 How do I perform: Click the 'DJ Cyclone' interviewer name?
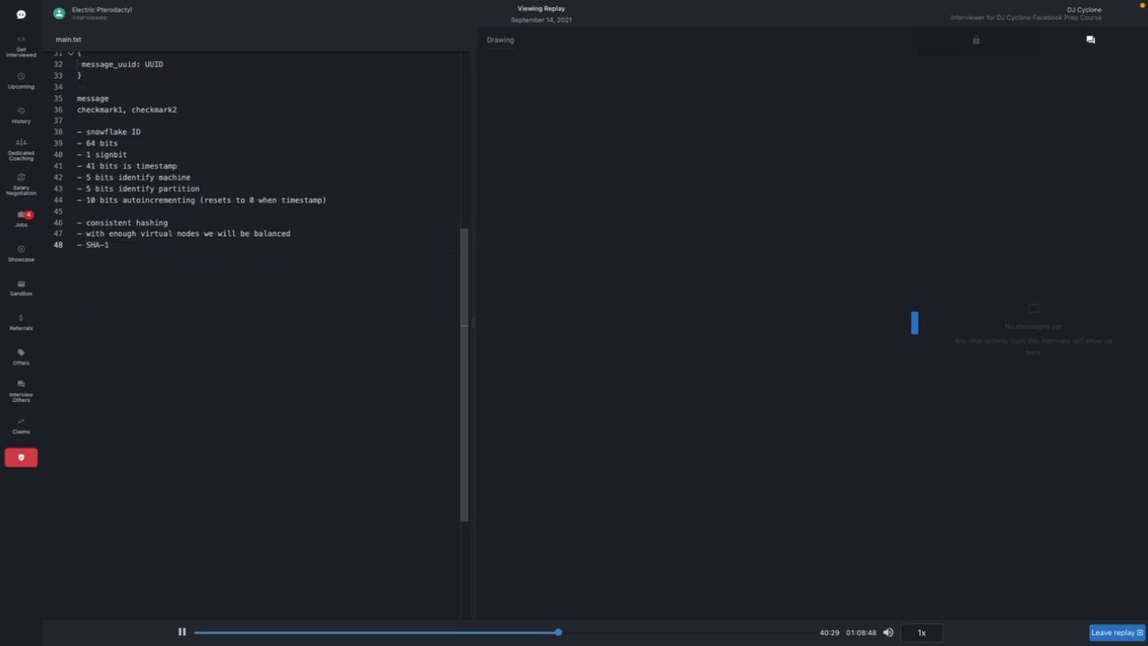(1084, 10)
